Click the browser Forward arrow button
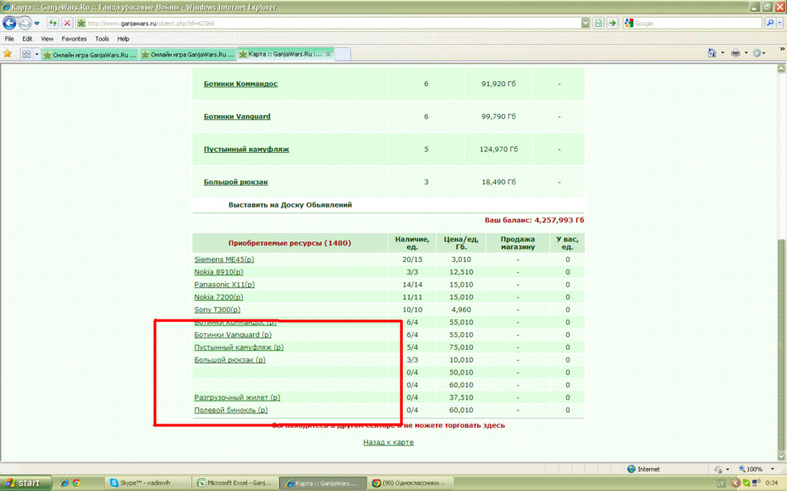This screenshot has height=491, width=787. [25, 23]
